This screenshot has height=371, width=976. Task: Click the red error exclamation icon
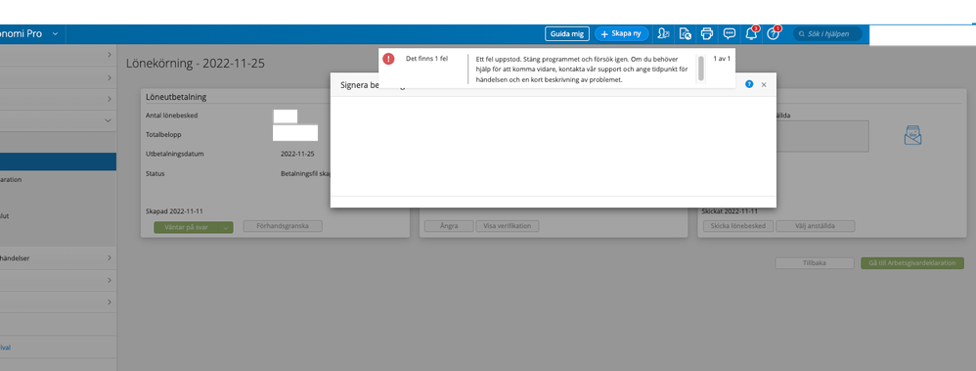(388, 59)
